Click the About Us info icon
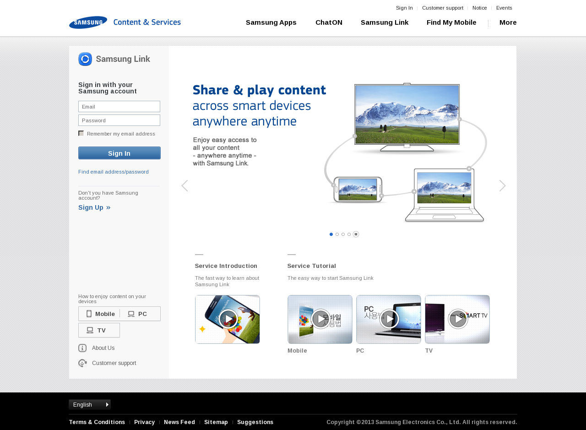The width and height of the screenshot is (586, 430). pos(82,348)
